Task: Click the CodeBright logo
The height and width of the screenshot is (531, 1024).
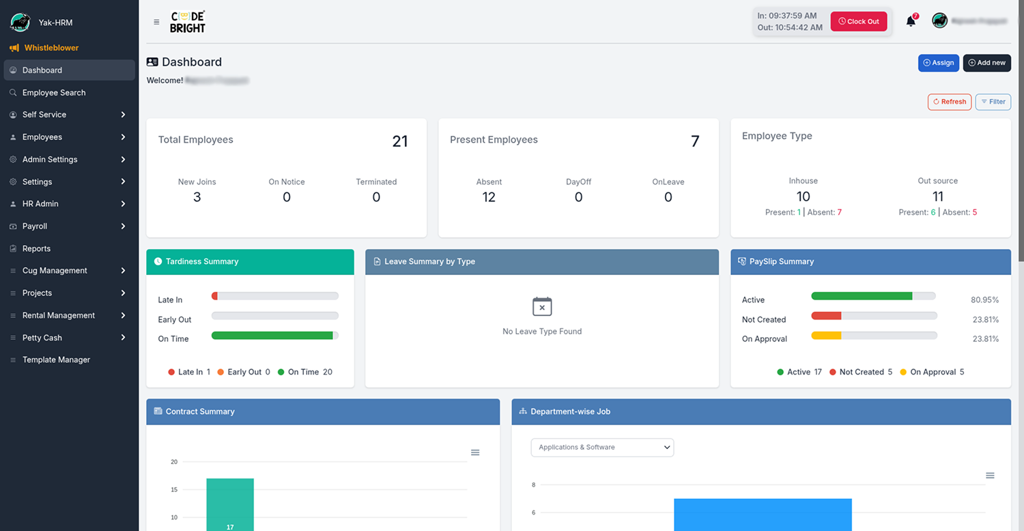Action: [x=188, y=22]
